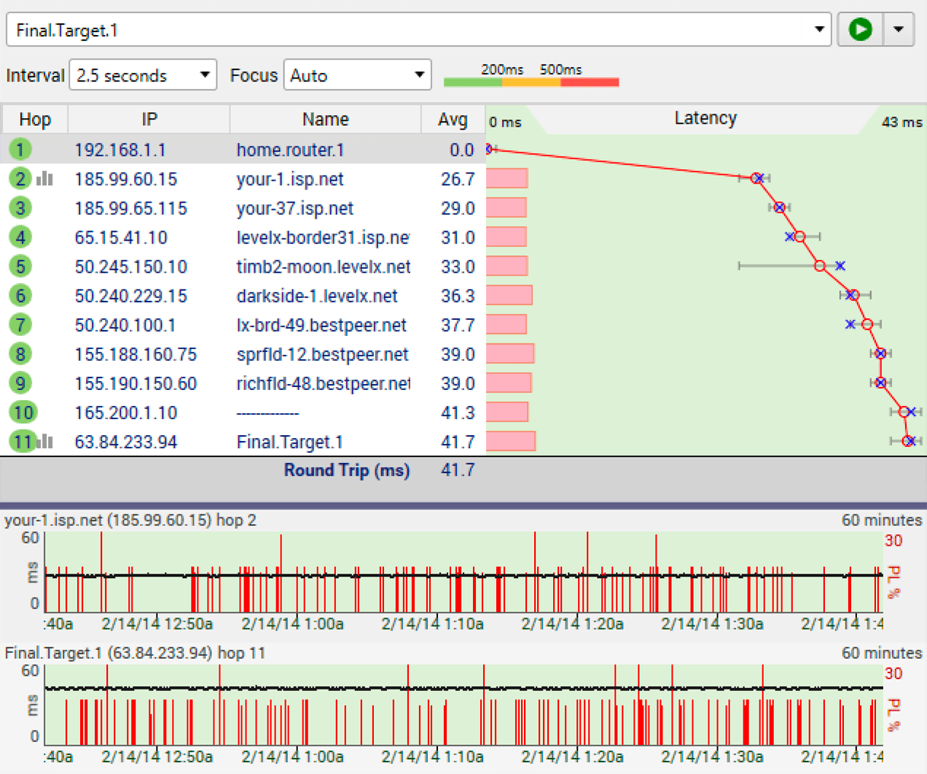Toggle the timeline graph icon beside hop 11
This screenshot has height=774, width=927.
point(44,441)
